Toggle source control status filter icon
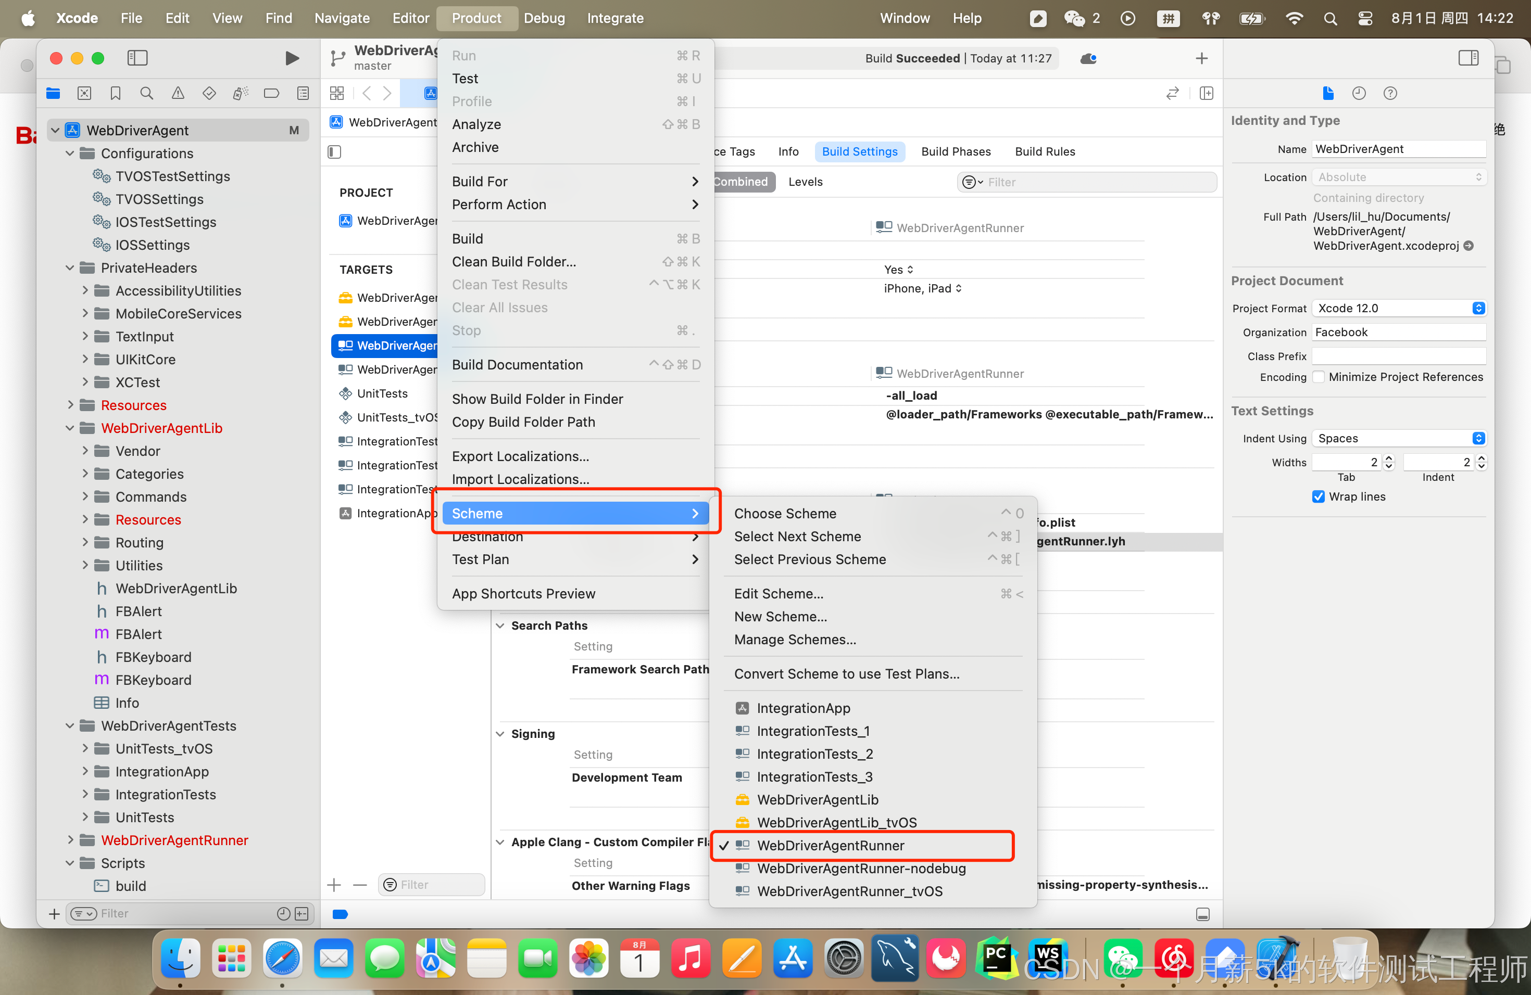This screenshot has width=1531, height=995. [302, 913]
